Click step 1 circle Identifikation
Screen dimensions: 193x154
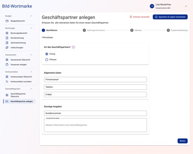coord(43,30)
